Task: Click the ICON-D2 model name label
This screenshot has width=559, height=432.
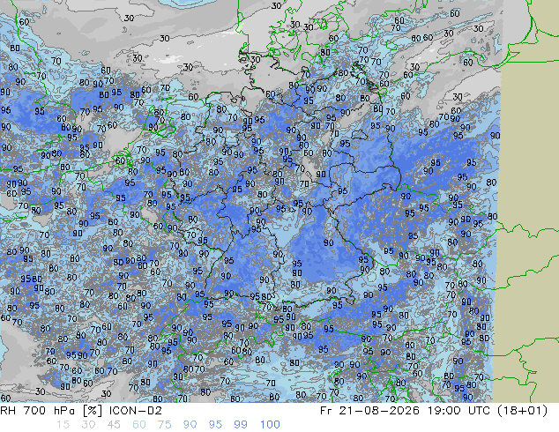Action: tap(136, 411)
